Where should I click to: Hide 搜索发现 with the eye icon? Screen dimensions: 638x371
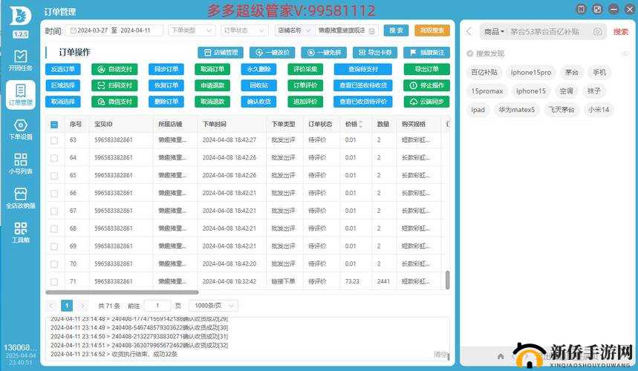click(x=625, y=53)
